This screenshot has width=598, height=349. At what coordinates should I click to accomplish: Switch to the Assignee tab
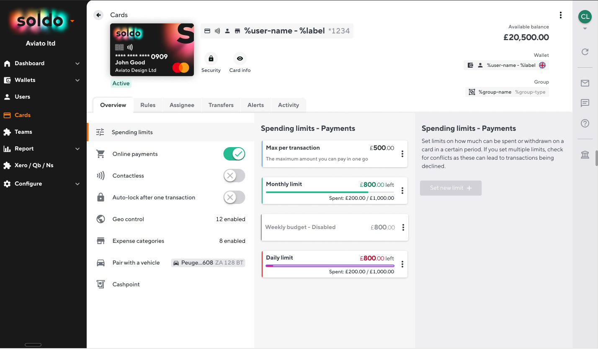(182, 105)
